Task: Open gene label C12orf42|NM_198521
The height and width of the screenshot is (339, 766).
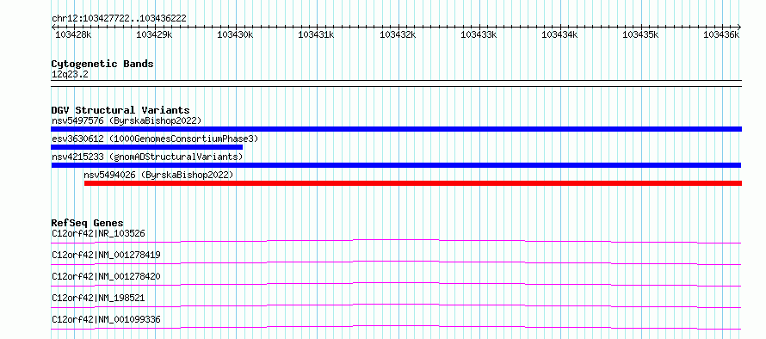Action: point(99,298)
